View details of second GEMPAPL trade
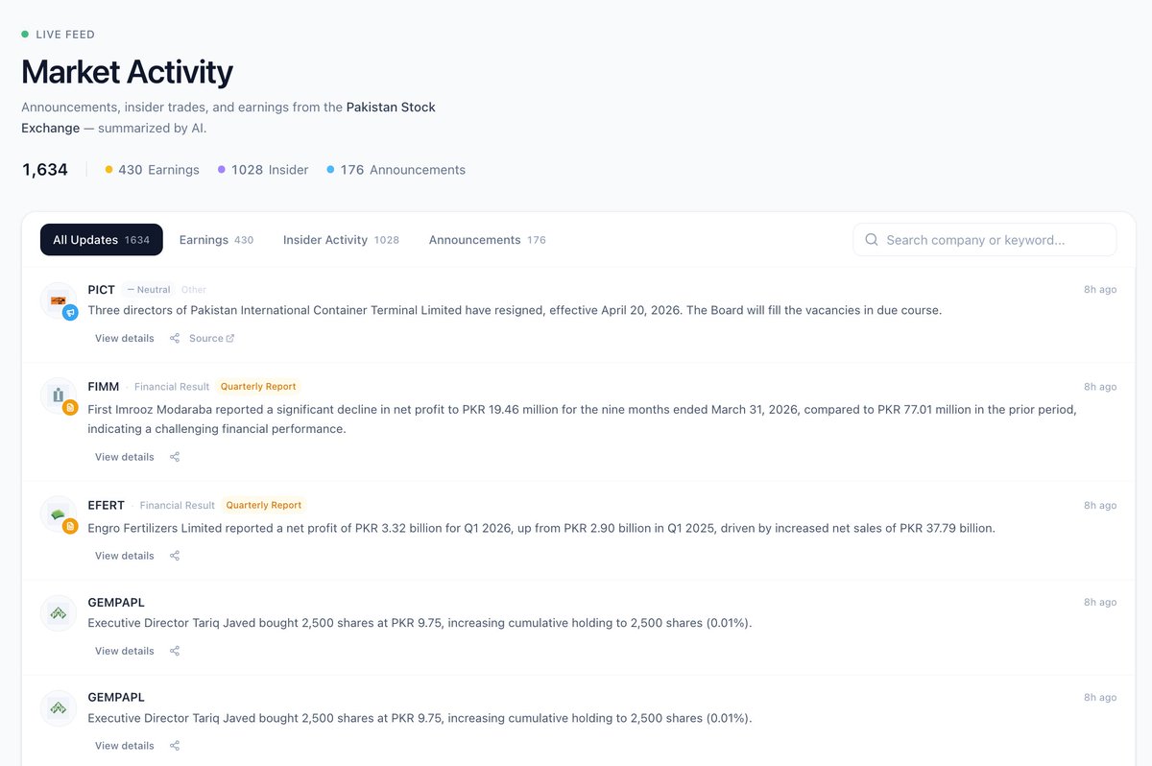This screenshot has height=766, width=1152. tap(125, 746)
